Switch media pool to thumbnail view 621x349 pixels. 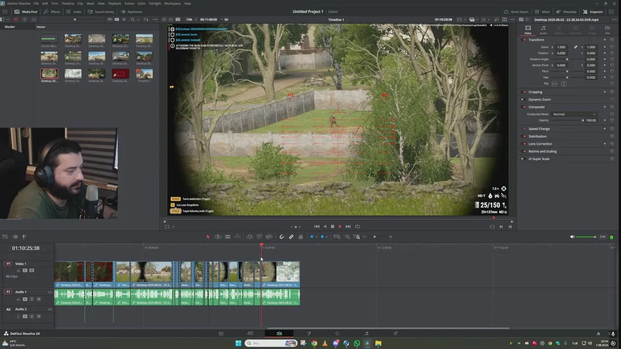pyautogui.click(x=117, y=19)
